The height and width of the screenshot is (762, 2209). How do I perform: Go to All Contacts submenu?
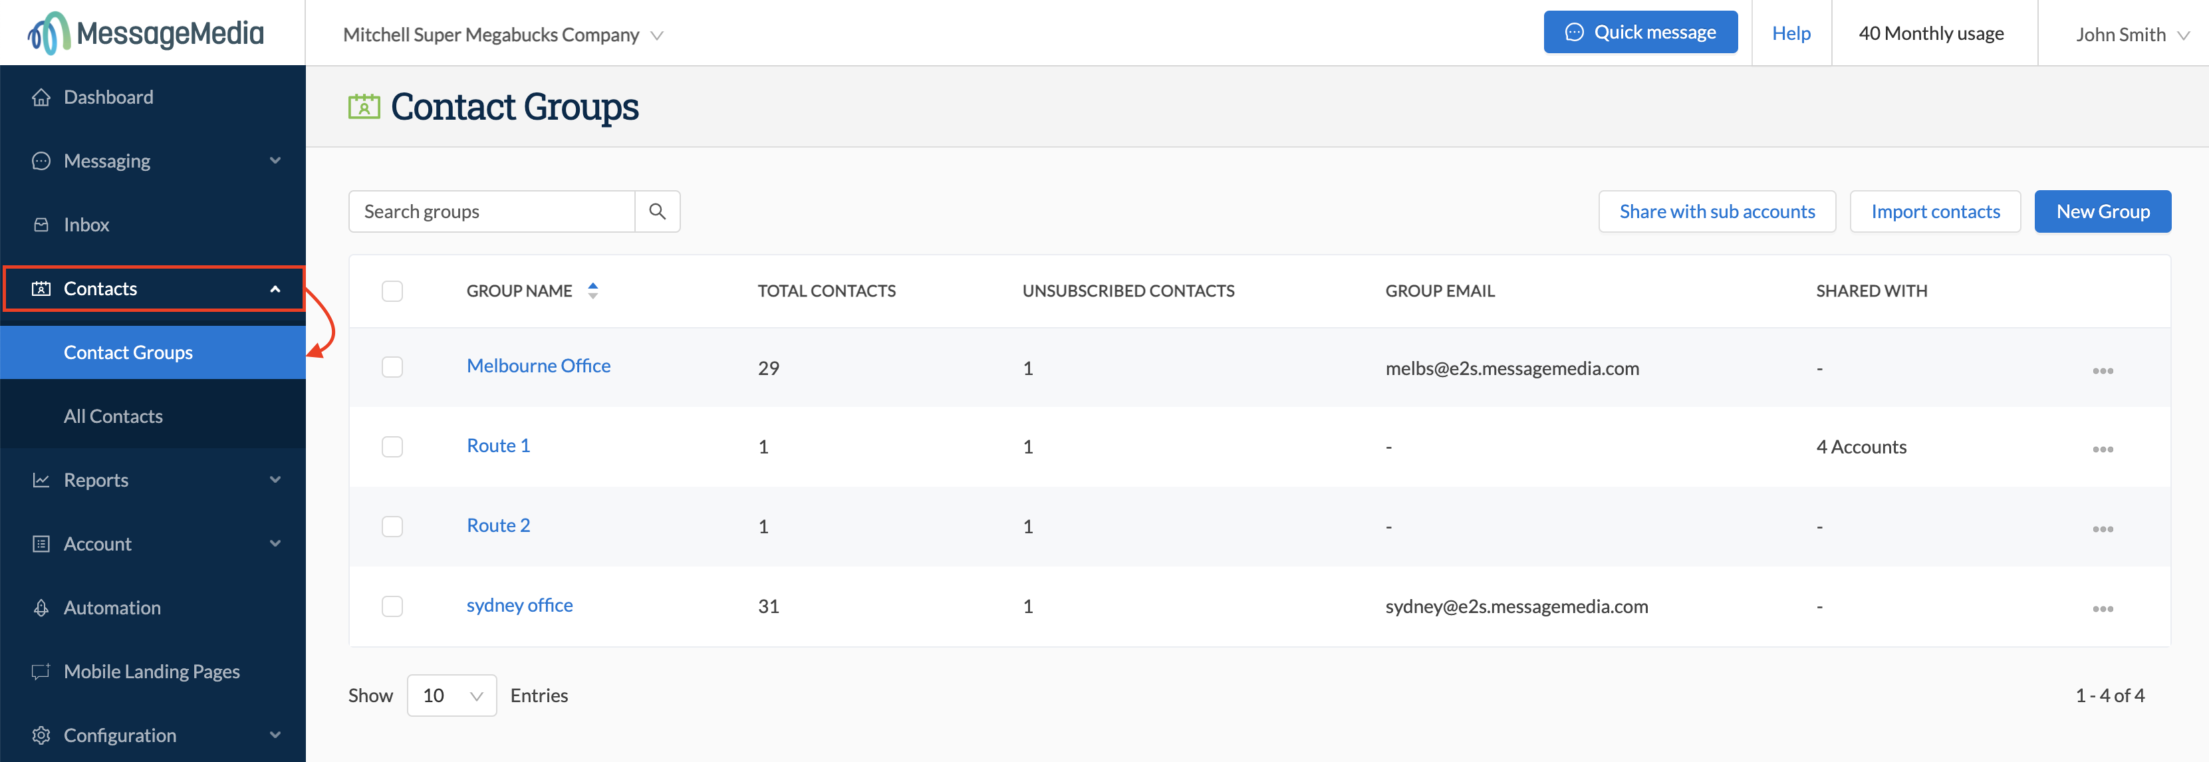(113, 416)
